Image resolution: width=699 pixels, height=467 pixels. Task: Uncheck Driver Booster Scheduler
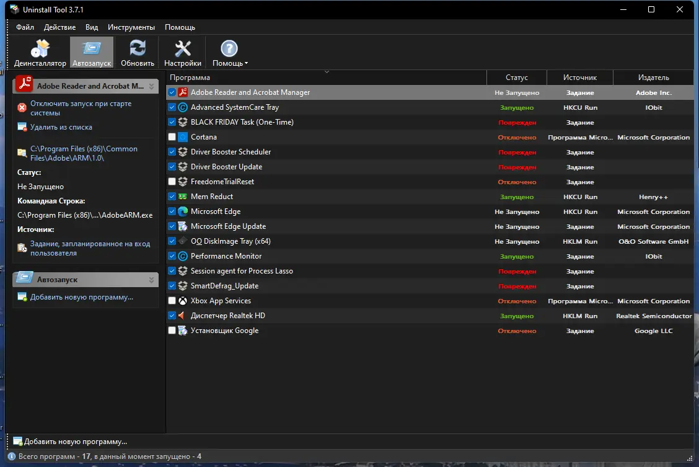tap(172, 152)
